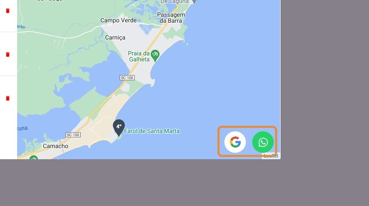Click the Praia da Galheta text label

[139, 56]
